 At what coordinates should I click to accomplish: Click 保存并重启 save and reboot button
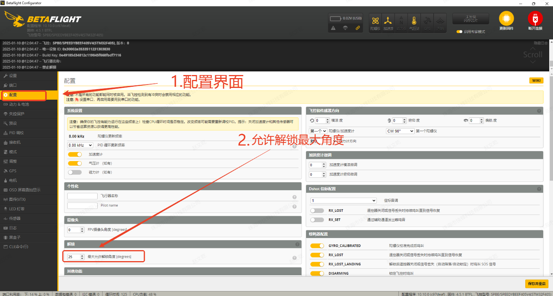(536, 283)
